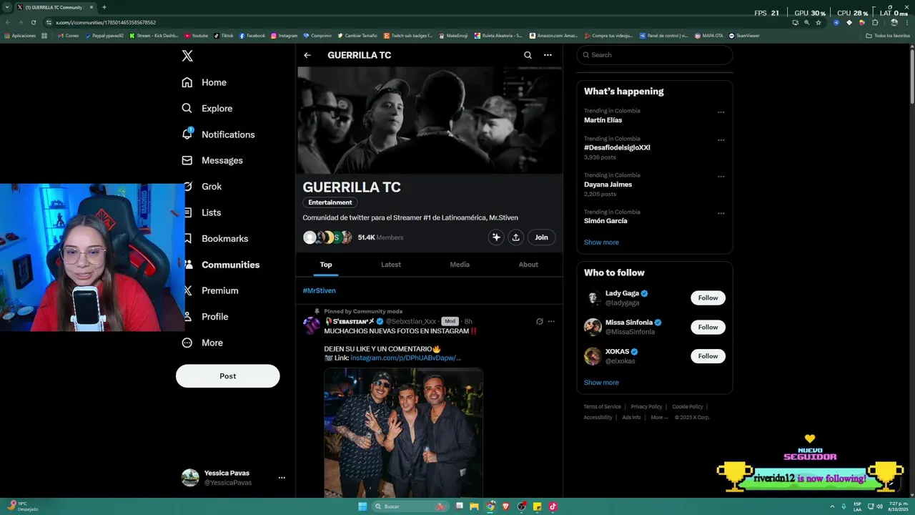915x515 pixels.
Task: Go back with the arrow beside GUERRILLA TC
Action: click(307, 55)
